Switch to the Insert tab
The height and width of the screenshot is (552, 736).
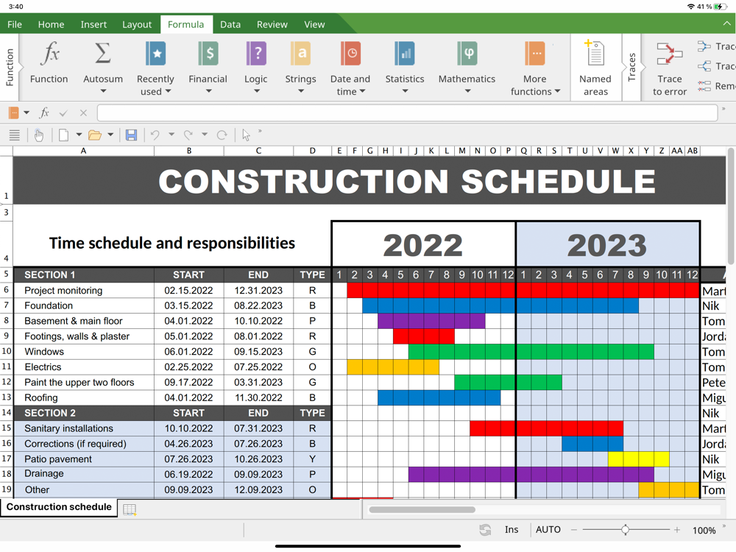[x=93, y=24]
